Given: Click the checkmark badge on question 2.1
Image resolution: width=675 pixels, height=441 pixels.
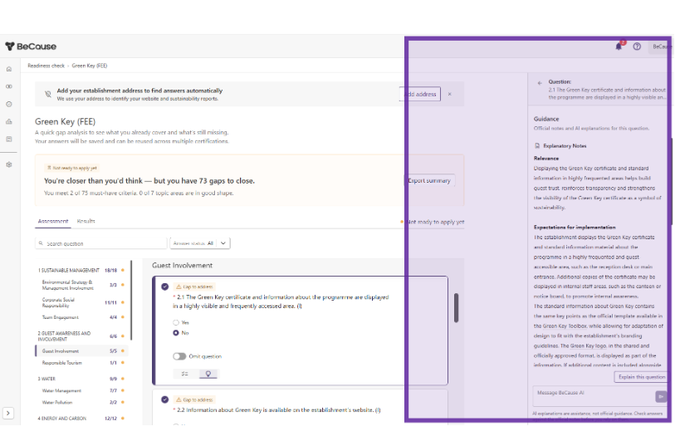Looking at the screenshot, I should point(165,287).
